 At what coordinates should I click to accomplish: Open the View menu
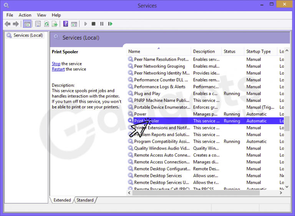[x=41, y=15]
